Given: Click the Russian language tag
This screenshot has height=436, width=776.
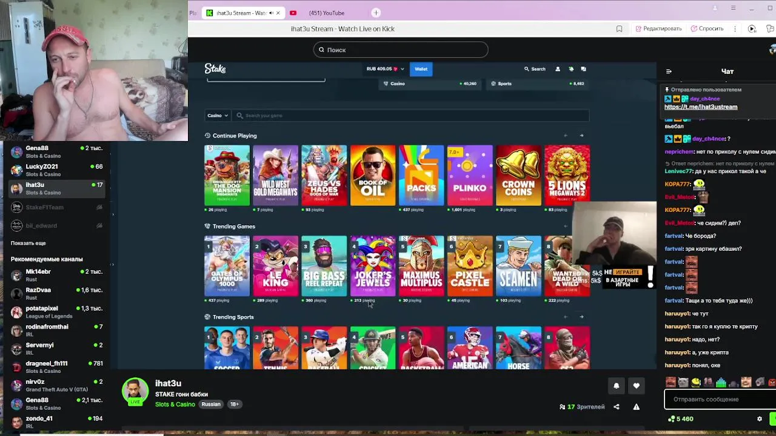Looking at the screenshot, I should [211, 405].
